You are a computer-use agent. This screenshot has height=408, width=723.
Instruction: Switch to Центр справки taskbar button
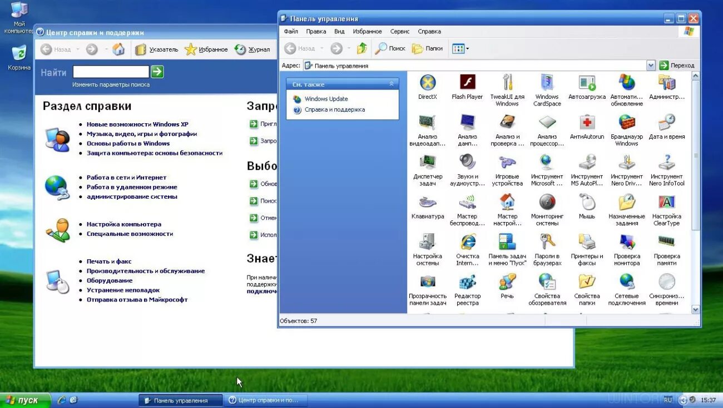pyautogui.click(x=265, y=400)
